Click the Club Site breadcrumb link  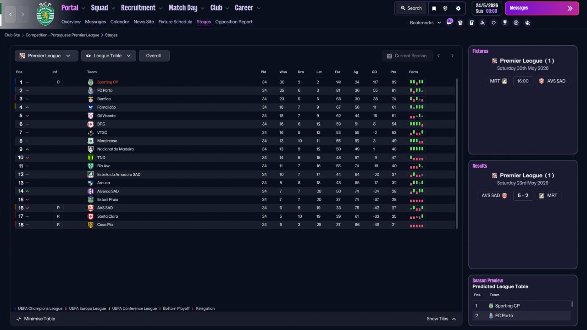coord(12,35)
